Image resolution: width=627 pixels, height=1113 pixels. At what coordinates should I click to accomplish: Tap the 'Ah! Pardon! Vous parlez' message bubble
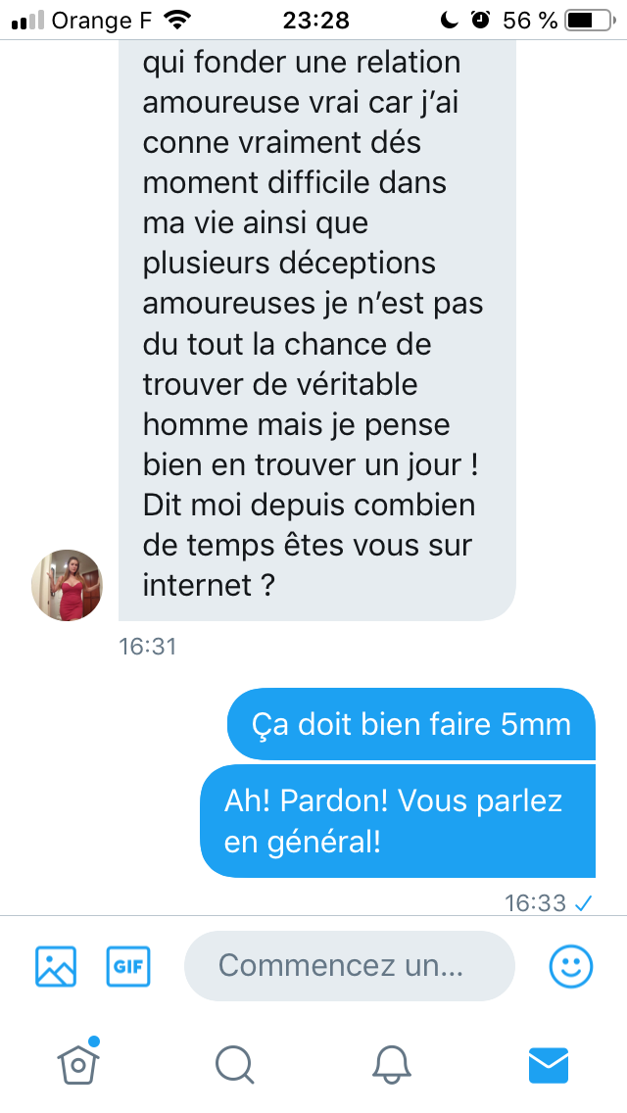tap(398, 821)
